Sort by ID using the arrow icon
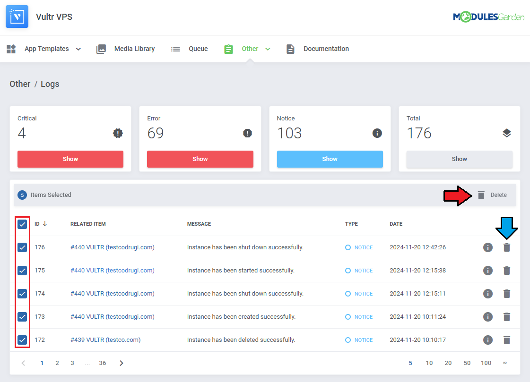530x382 pixels. [44, 224]
